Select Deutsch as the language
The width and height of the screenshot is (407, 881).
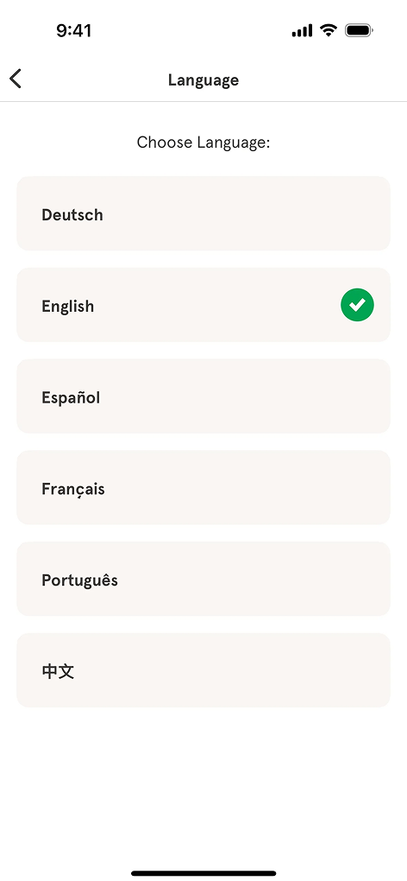(203, 213)
